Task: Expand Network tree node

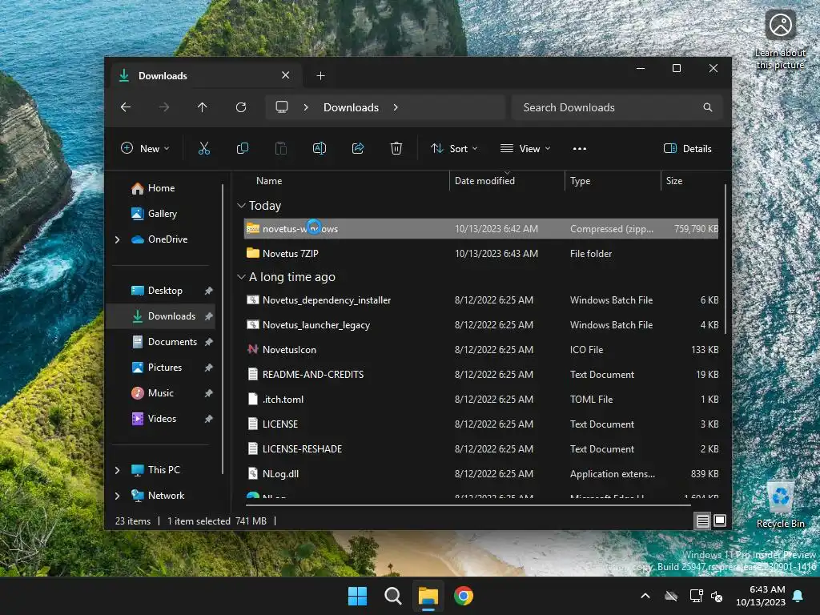Action: tap(117, 496)
